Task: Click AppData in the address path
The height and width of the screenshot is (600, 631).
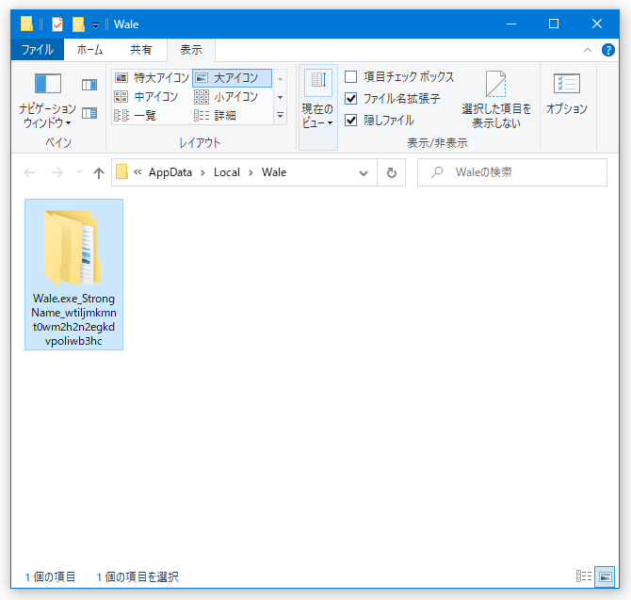Action: tap(170, 172)
